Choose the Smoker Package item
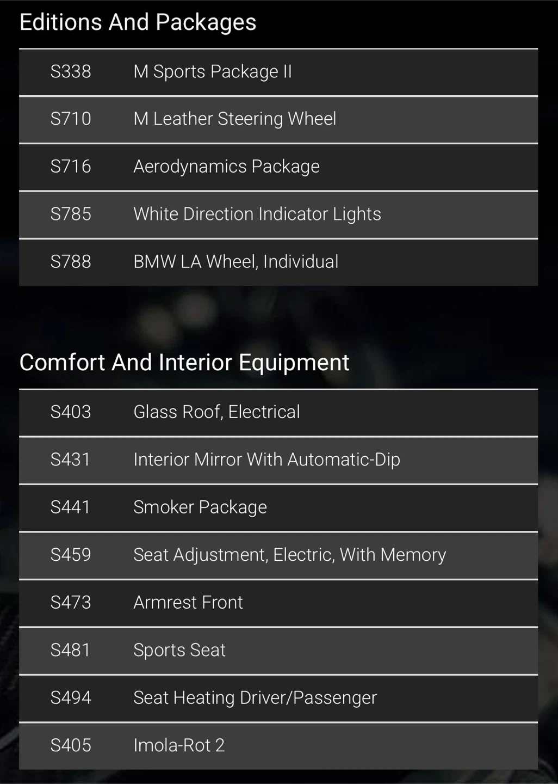The image size is (558, 784). pos(200,507)
